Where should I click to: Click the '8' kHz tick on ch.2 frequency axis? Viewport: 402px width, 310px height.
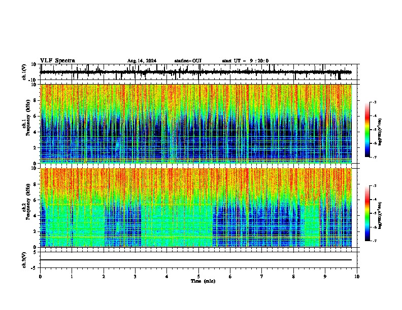click(x=36, y=184)
